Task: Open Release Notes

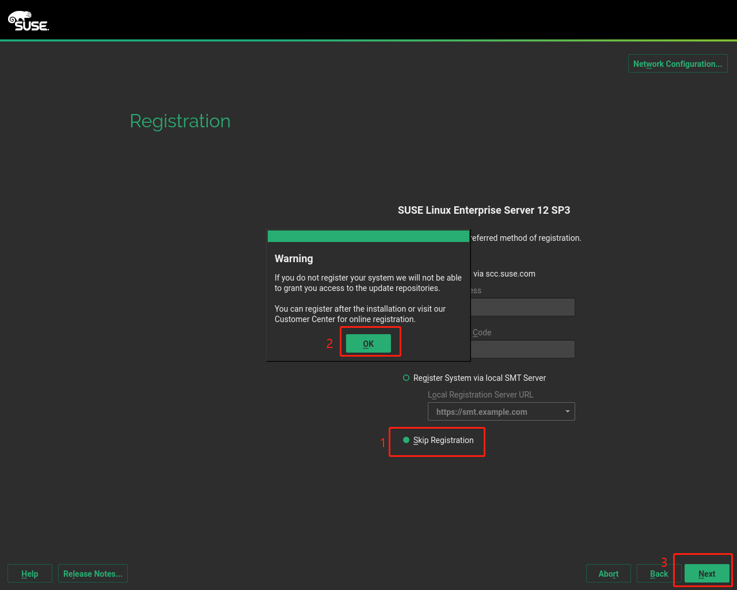Action: 93,574
